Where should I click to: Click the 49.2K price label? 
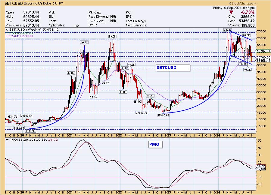[247, 70]
